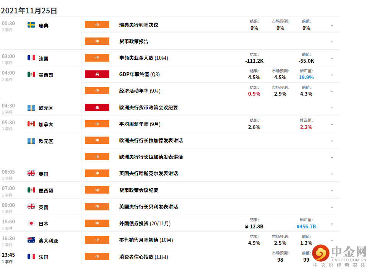
Task: Open 零售销售月率初值 (10月) event
Action: (x=146, y=240)
